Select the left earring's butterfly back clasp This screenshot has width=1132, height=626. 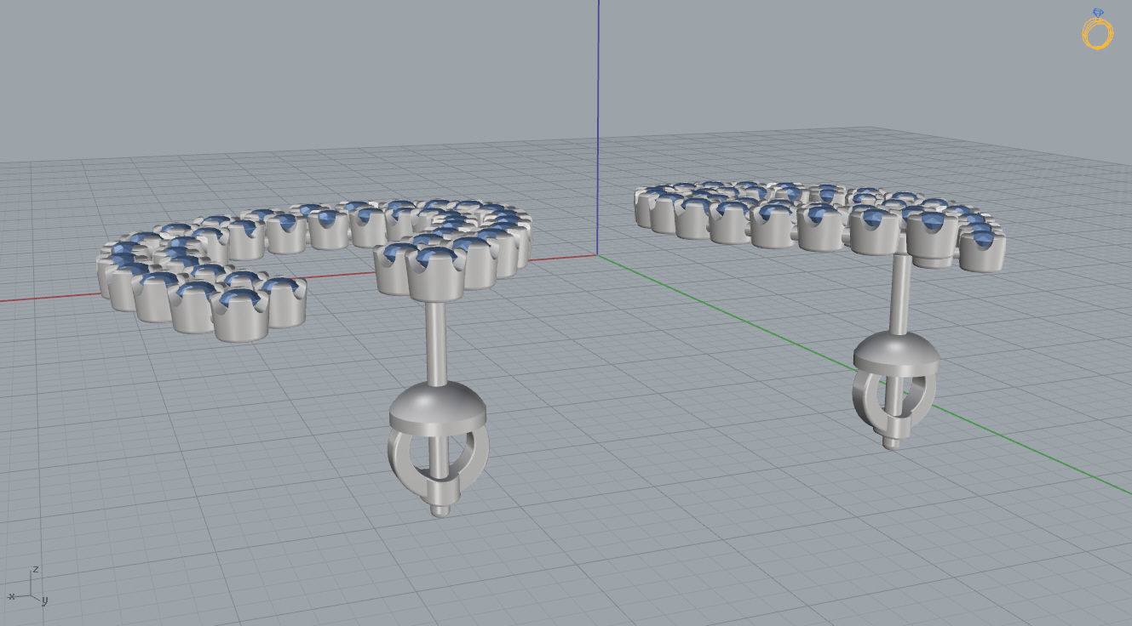click(x=438, y=442)
